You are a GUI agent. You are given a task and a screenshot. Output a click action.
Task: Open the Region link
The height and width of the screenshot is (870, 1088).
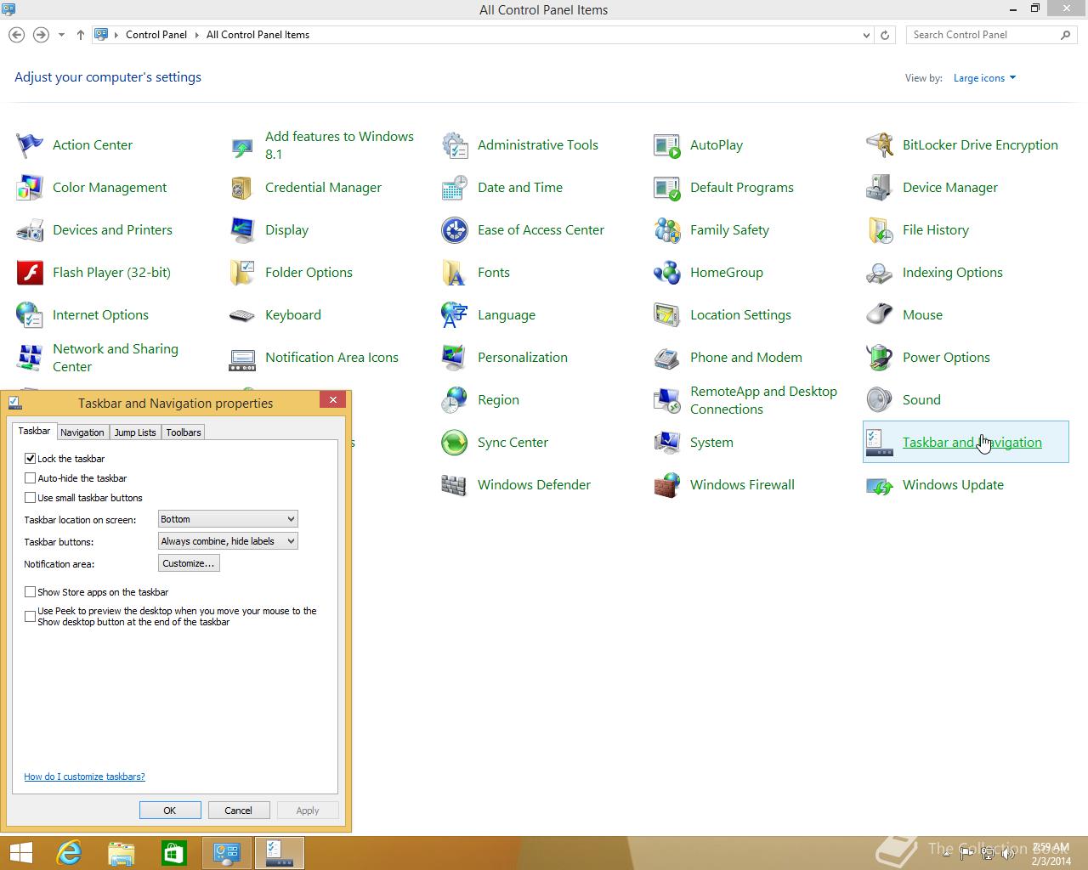(498, 400)
